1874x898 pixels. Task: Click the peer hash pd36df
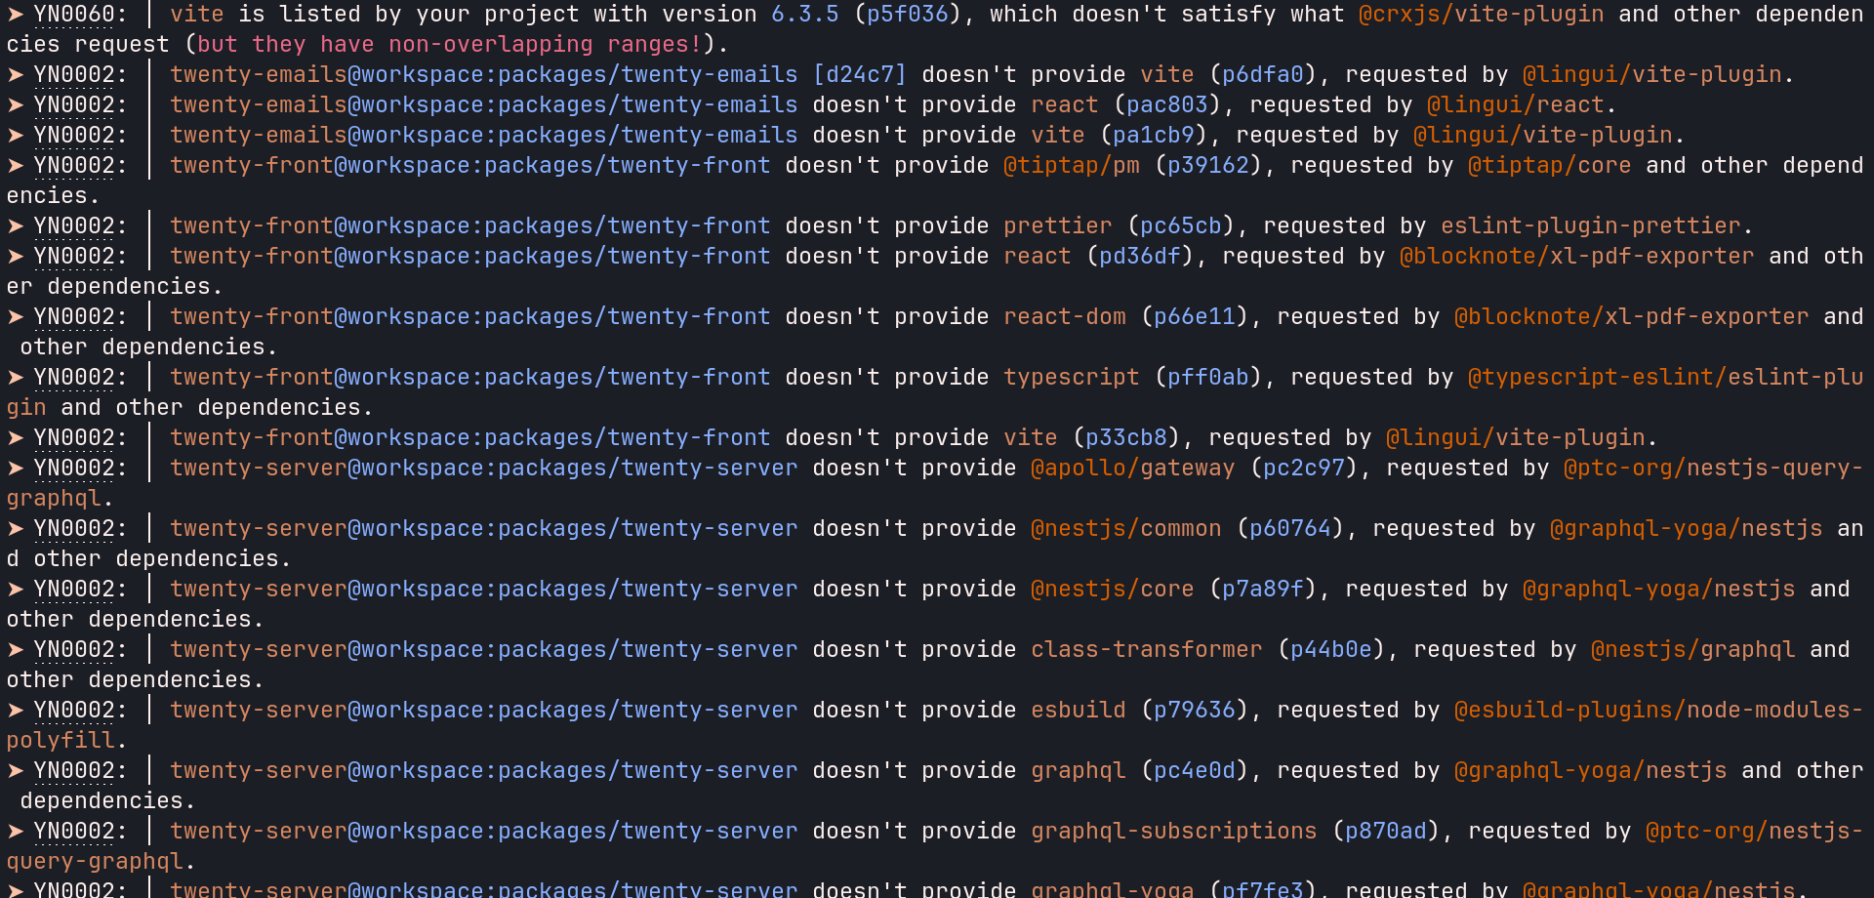pyautogui.click(x=1140, y=257)
